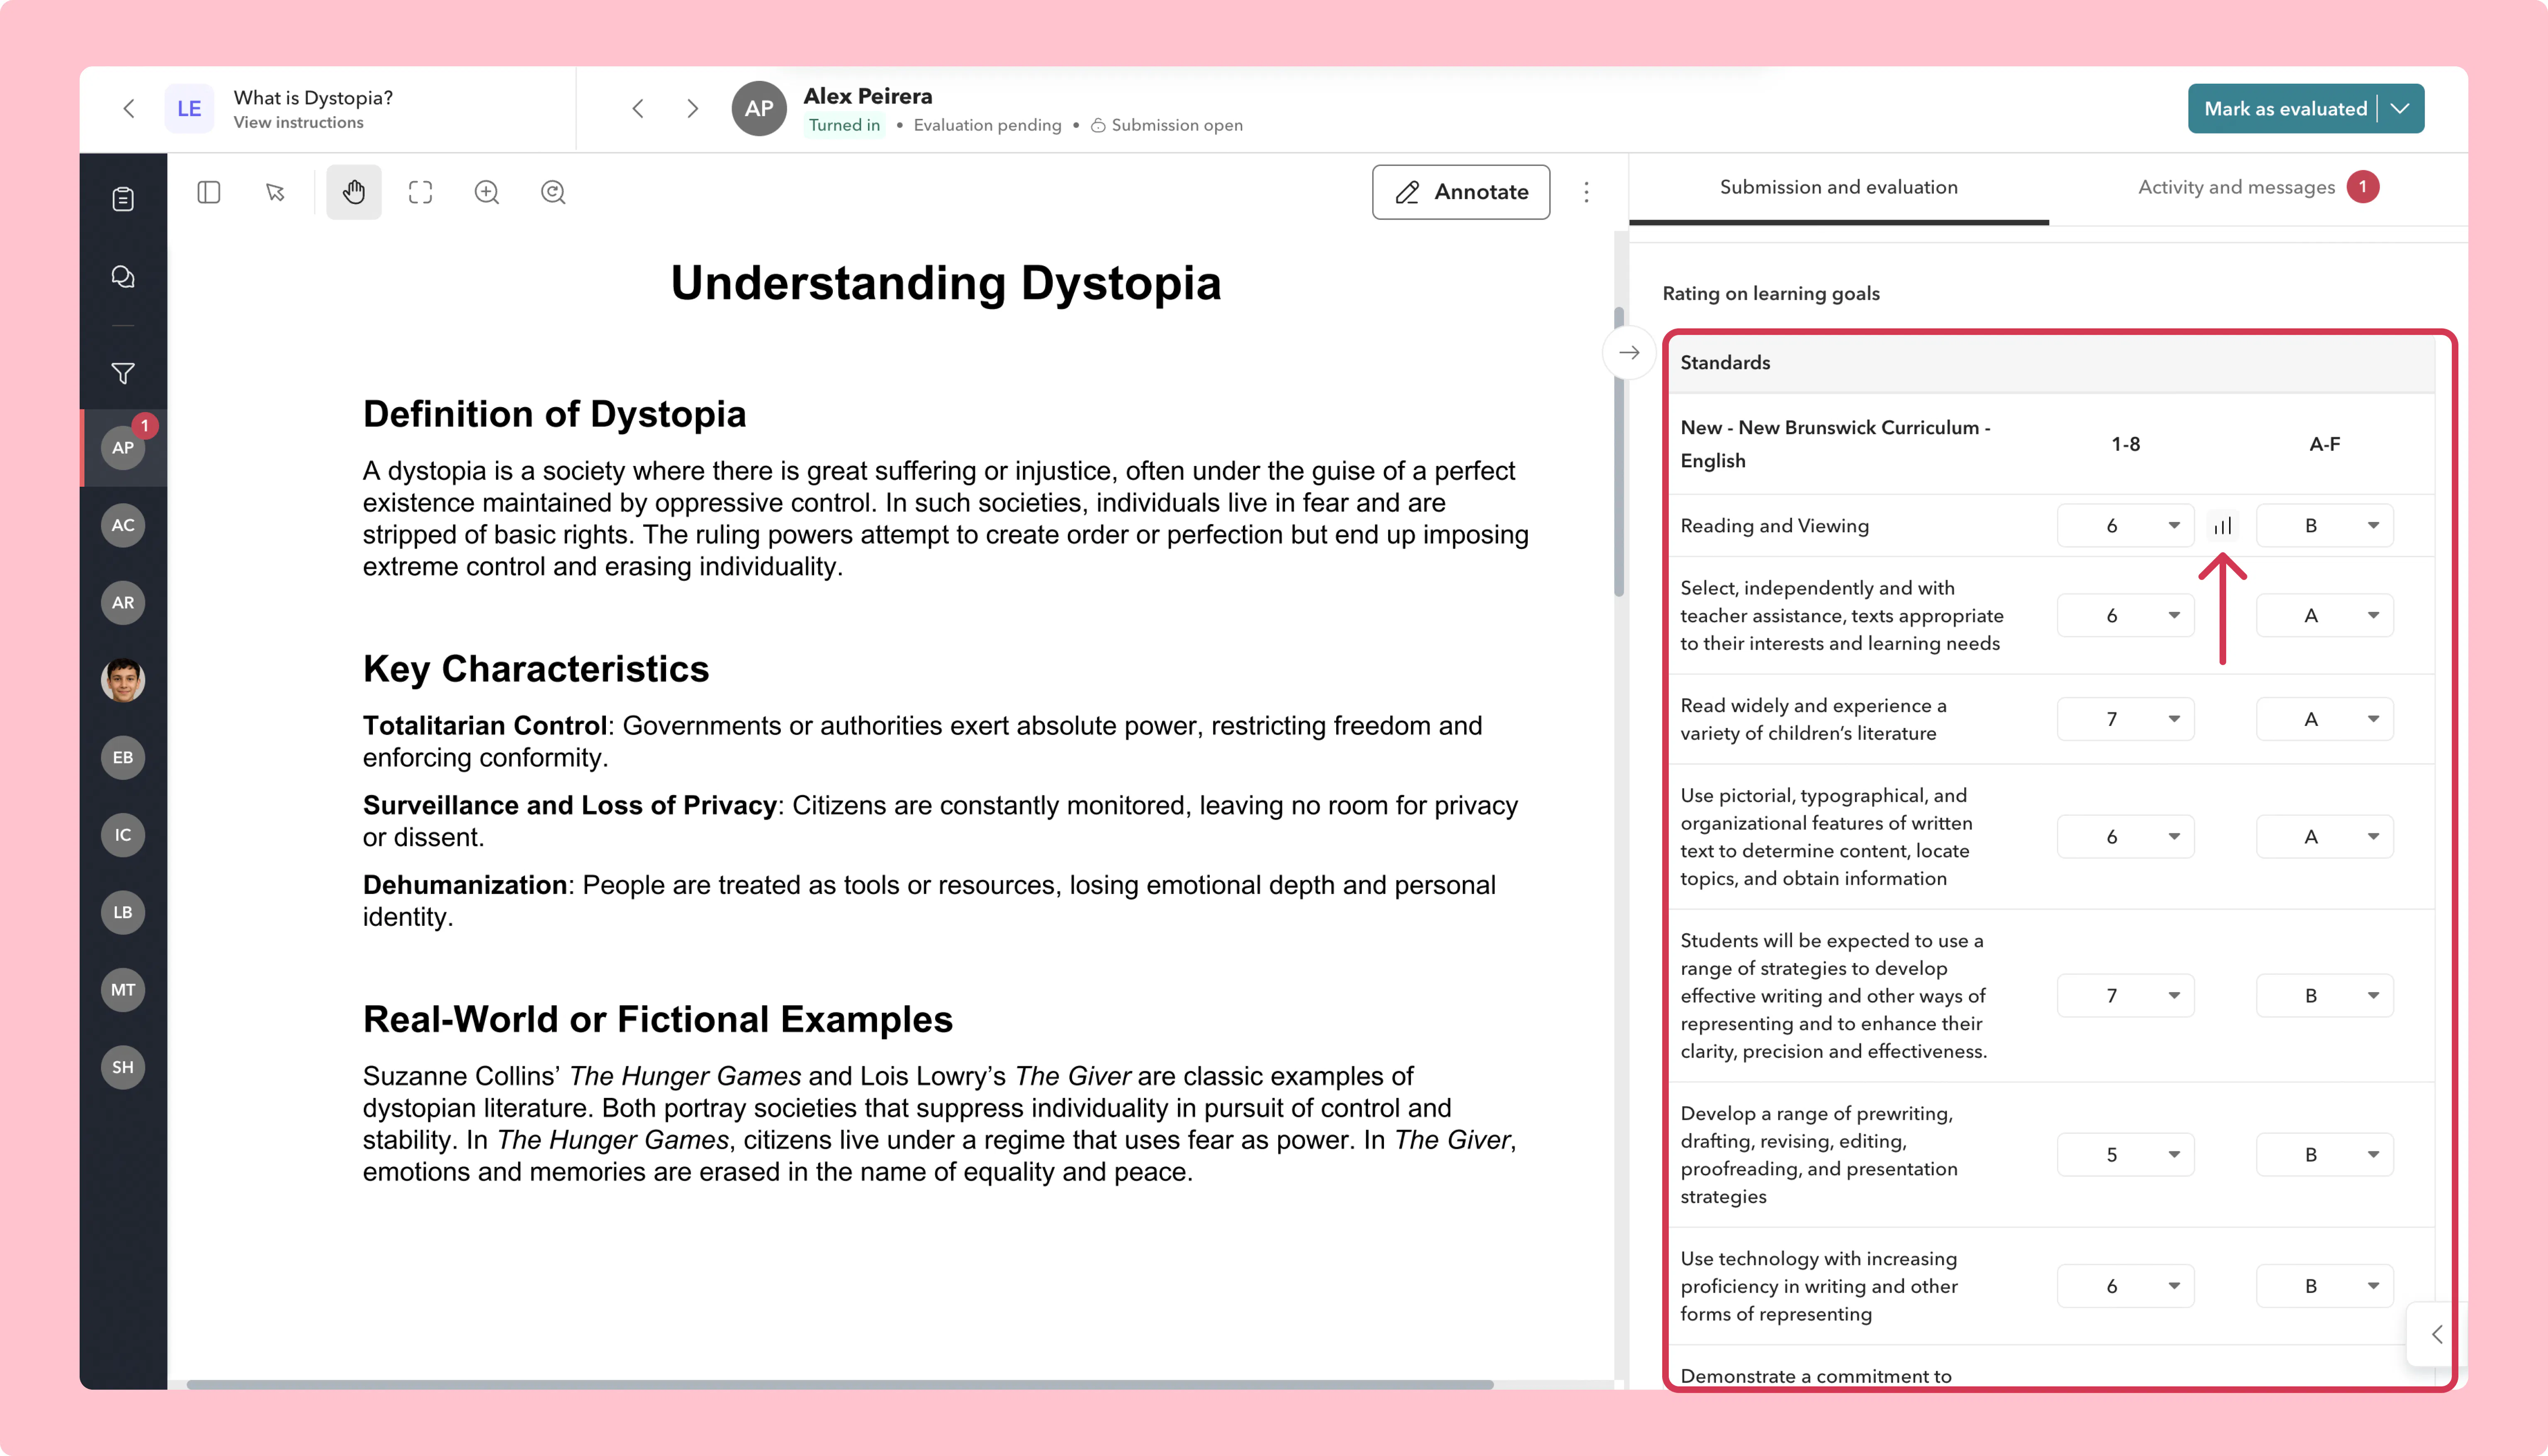
Task: Click the Rating on learning goals heading
Action: tap(1771, 294)
